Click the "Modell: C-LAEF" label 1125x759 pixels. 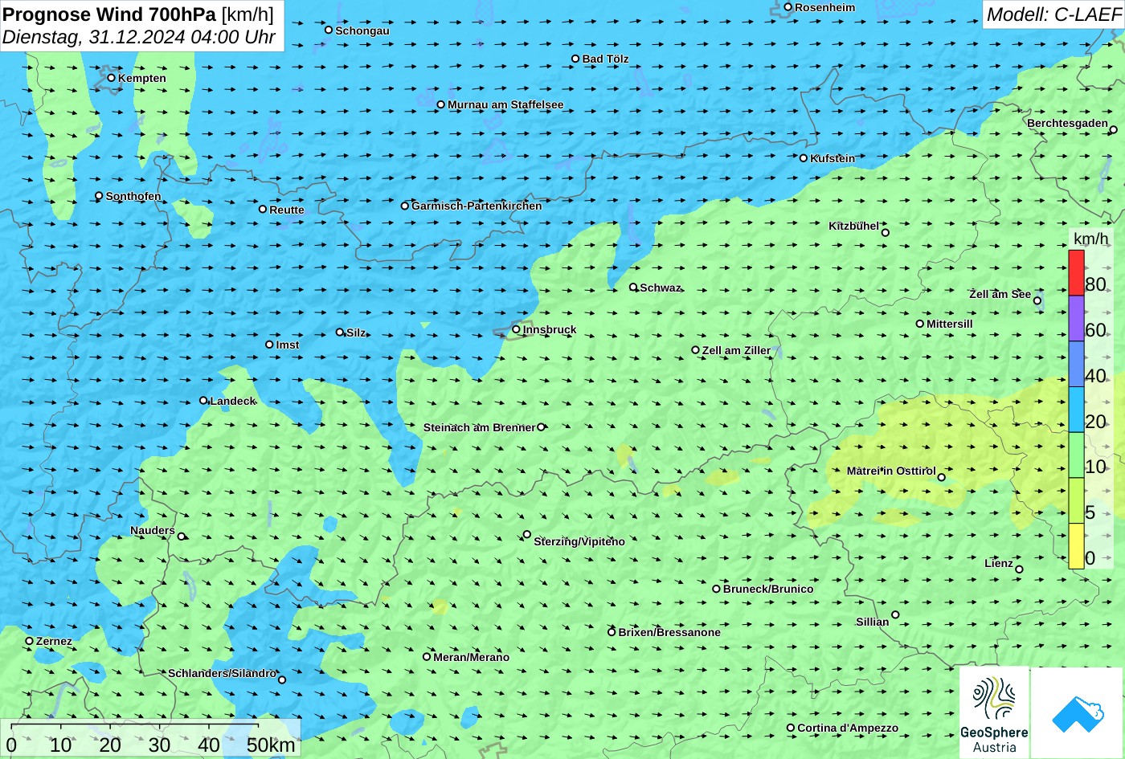click(1053, 14)
